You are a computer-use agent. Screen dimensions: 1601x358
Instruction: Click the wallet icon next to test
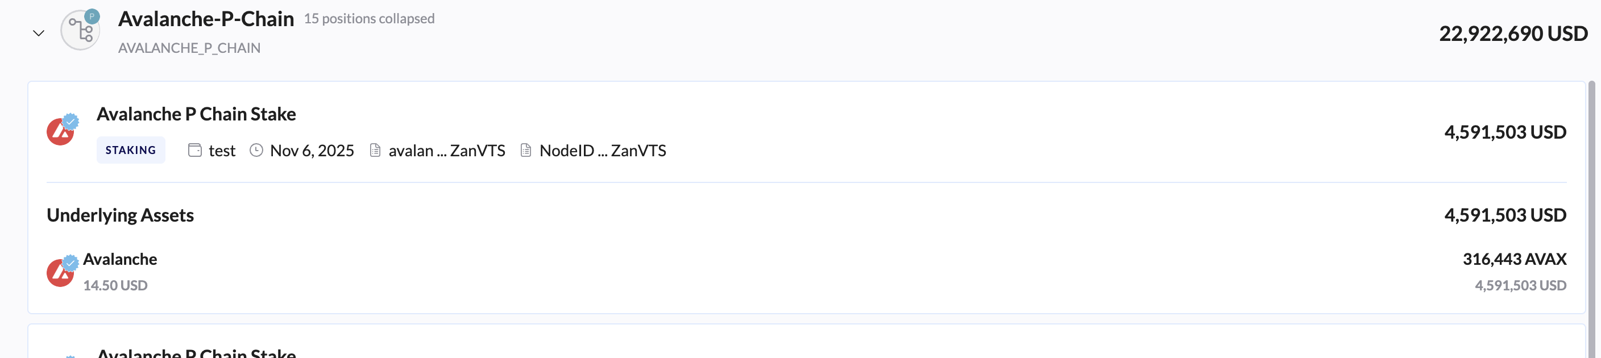click(194, 151)
